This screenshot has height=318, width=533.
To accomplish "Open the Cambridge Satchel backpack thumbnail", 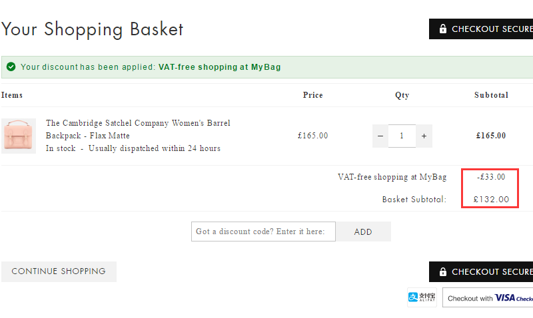I will (x=19, y=136).
